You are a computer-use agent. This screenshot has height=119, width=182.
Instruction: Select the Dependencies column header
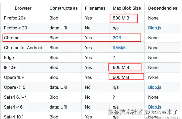162,8
